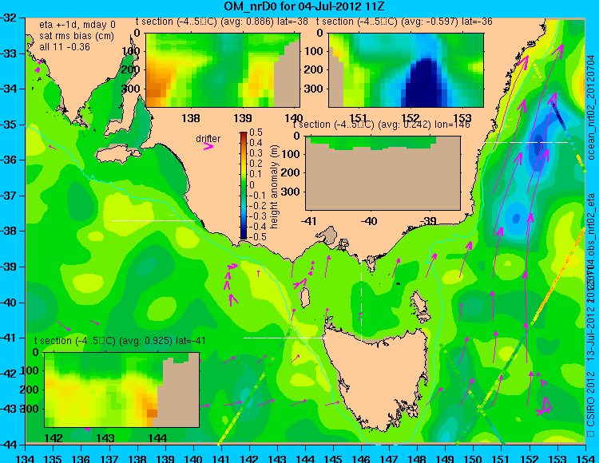Image resolution: width=599 pixels, height=463 pixels.
Task: Click the "13-Jul-2012" vertical date text
Action: tap(590, 332)
